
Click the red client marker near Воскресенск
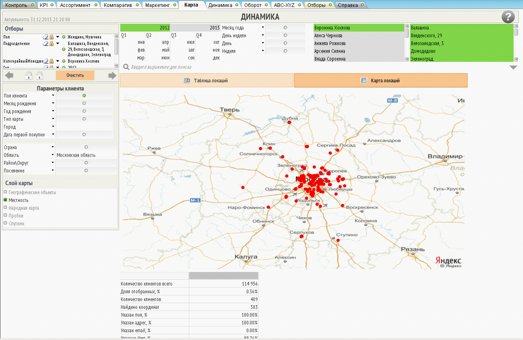[x=343, y=206]
